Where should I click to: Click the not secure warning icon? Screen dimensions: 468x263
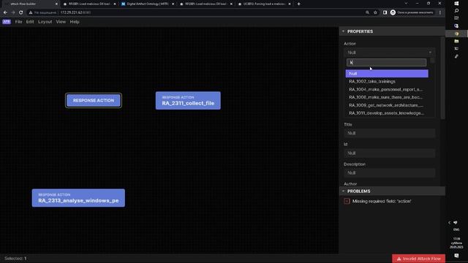coord(31,12)
